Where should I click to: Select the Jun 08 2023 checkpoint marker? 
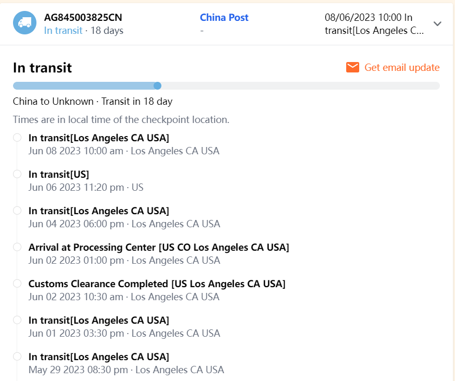click(17, 138)
